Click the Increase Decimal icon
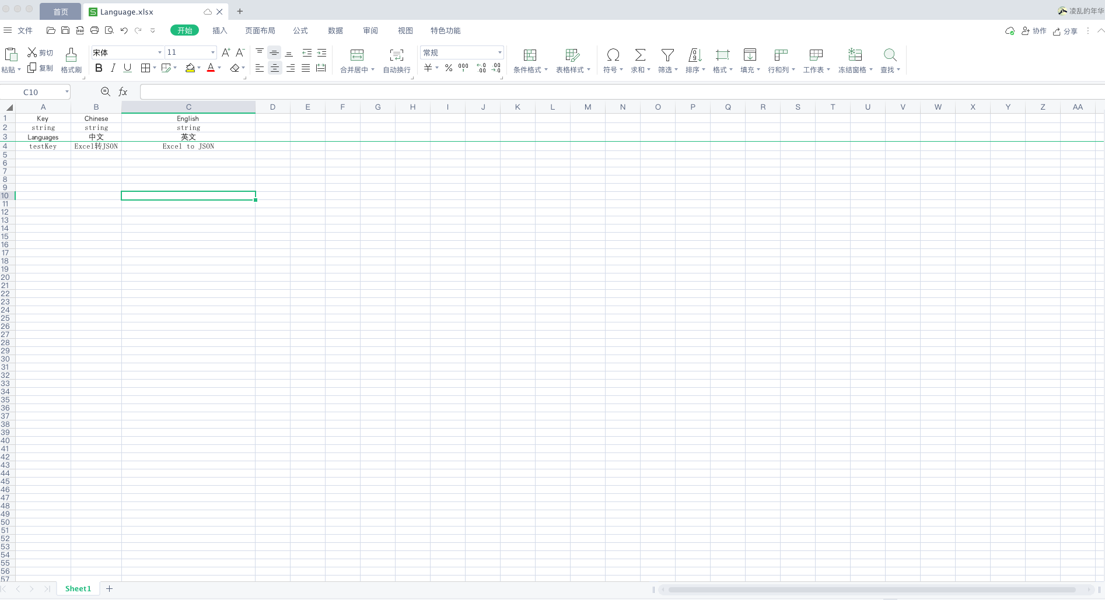 (481, 68)
